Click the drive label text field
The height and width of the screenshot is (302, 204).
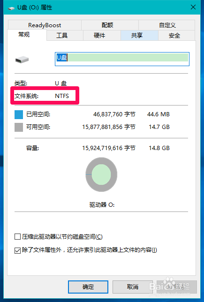coord(122,59)
